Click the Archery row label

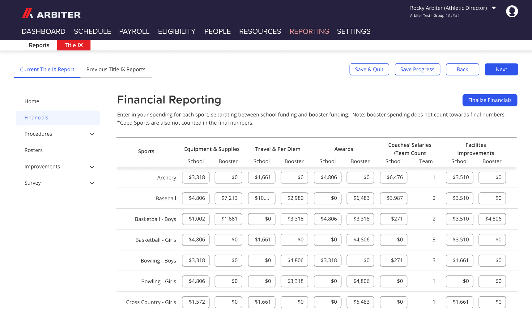click(x=167, y=178)
